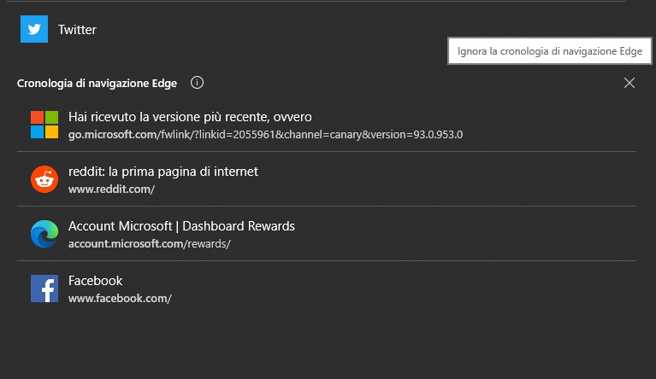This screenshot has height=379, width=656.
Task: Click the www.facebook.com/ URL text
Action: pyautogui.click(x=120, y=299)
